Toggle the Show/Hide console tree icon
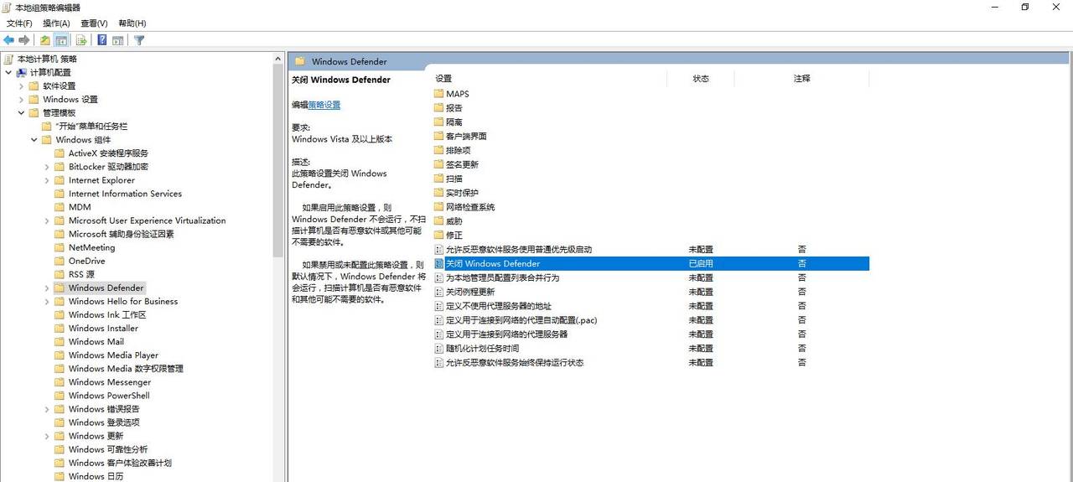This screenshot has height=482, width=1073. point(61,40)
